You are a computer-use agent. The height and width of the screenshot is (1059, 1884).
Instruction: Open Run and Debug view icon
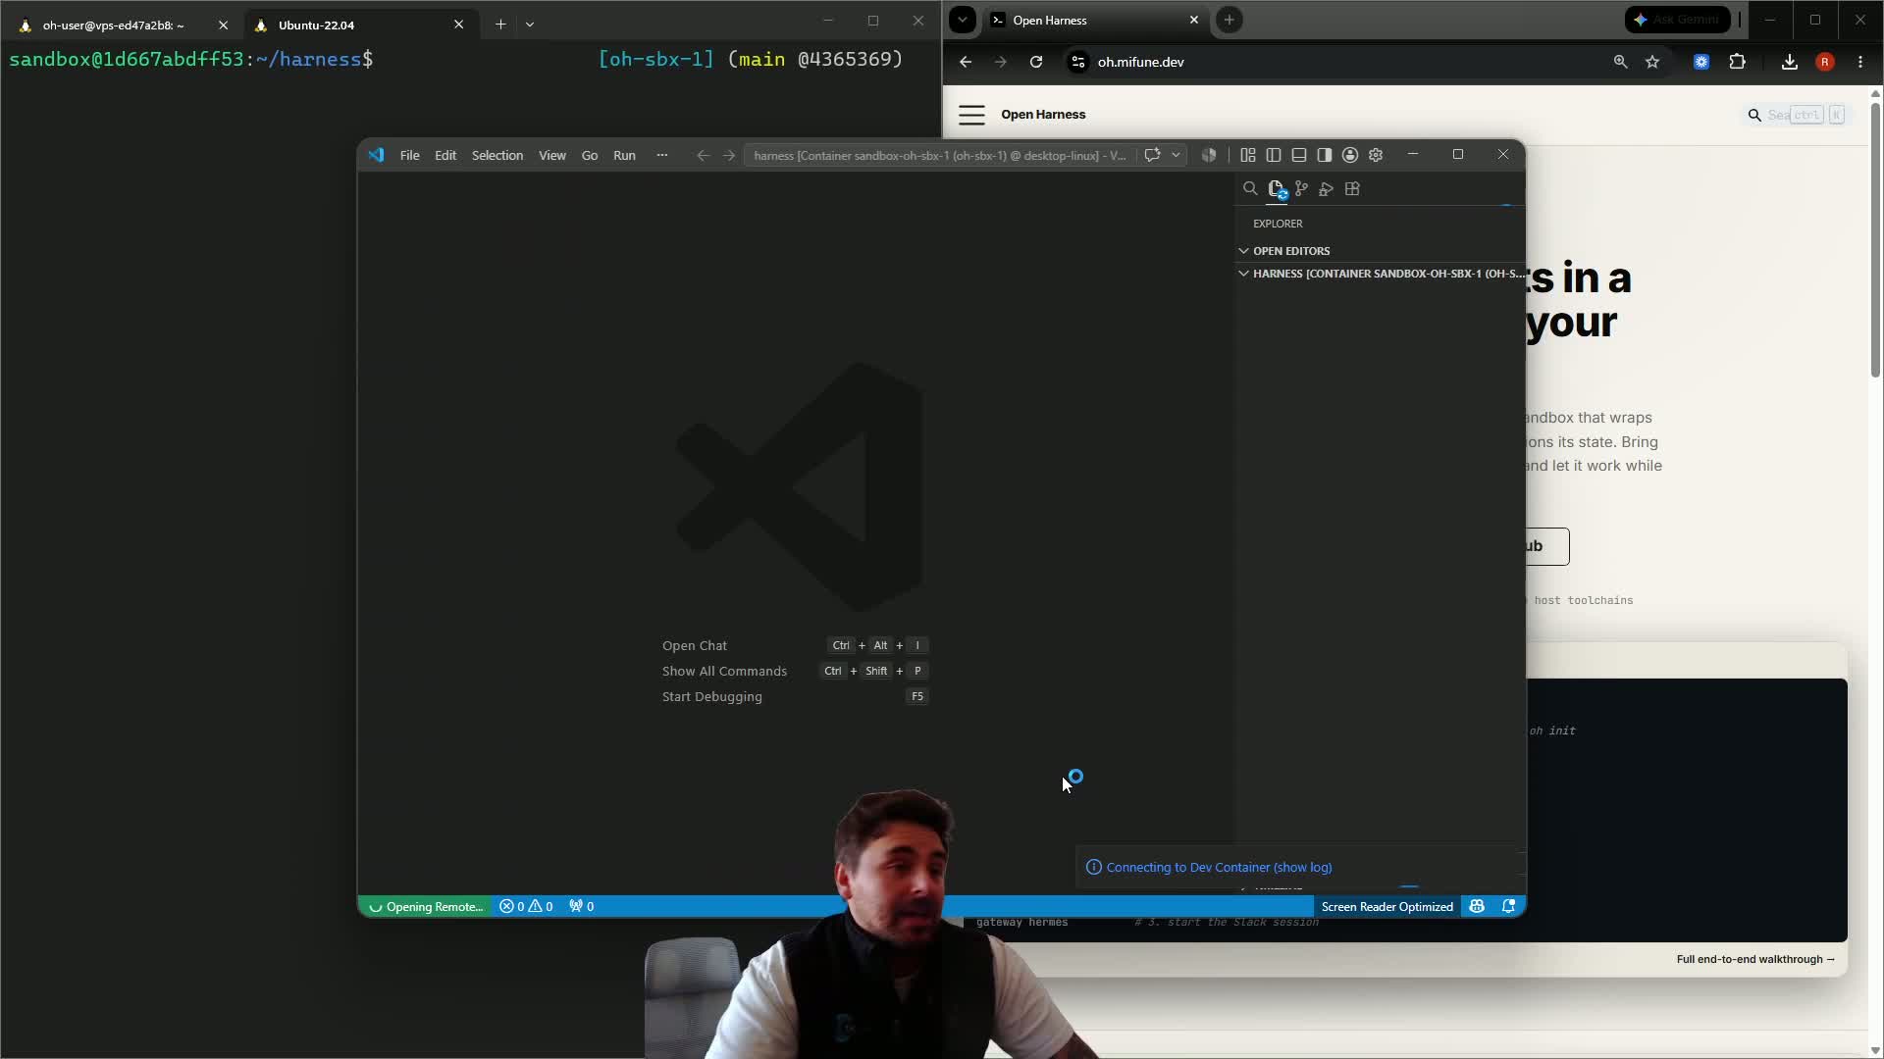click(x=1327, y=188)
